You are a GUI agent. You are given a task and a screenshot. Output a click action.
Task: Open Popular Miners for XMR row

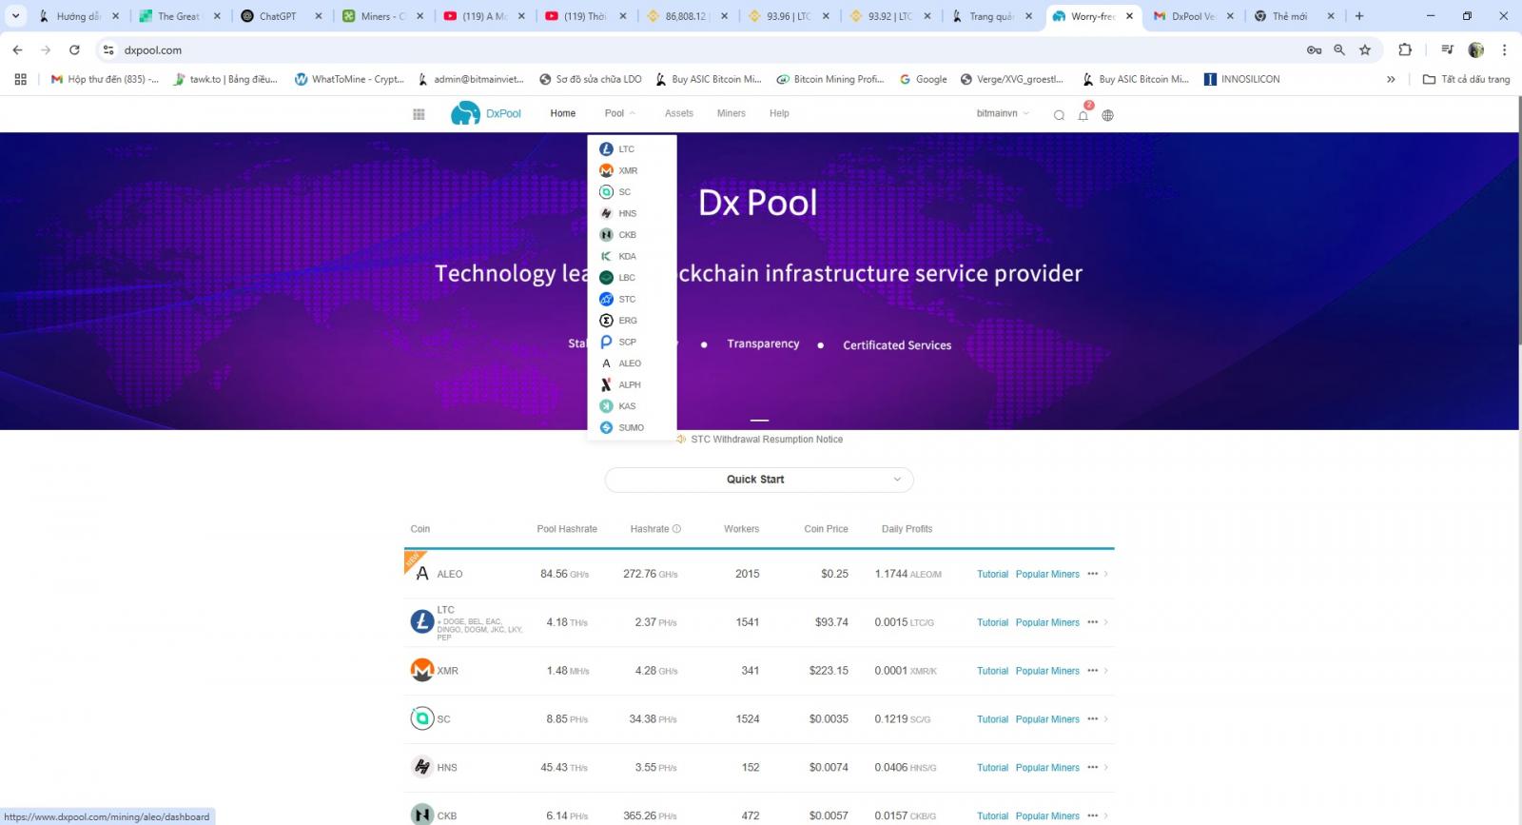point(1047,671)
